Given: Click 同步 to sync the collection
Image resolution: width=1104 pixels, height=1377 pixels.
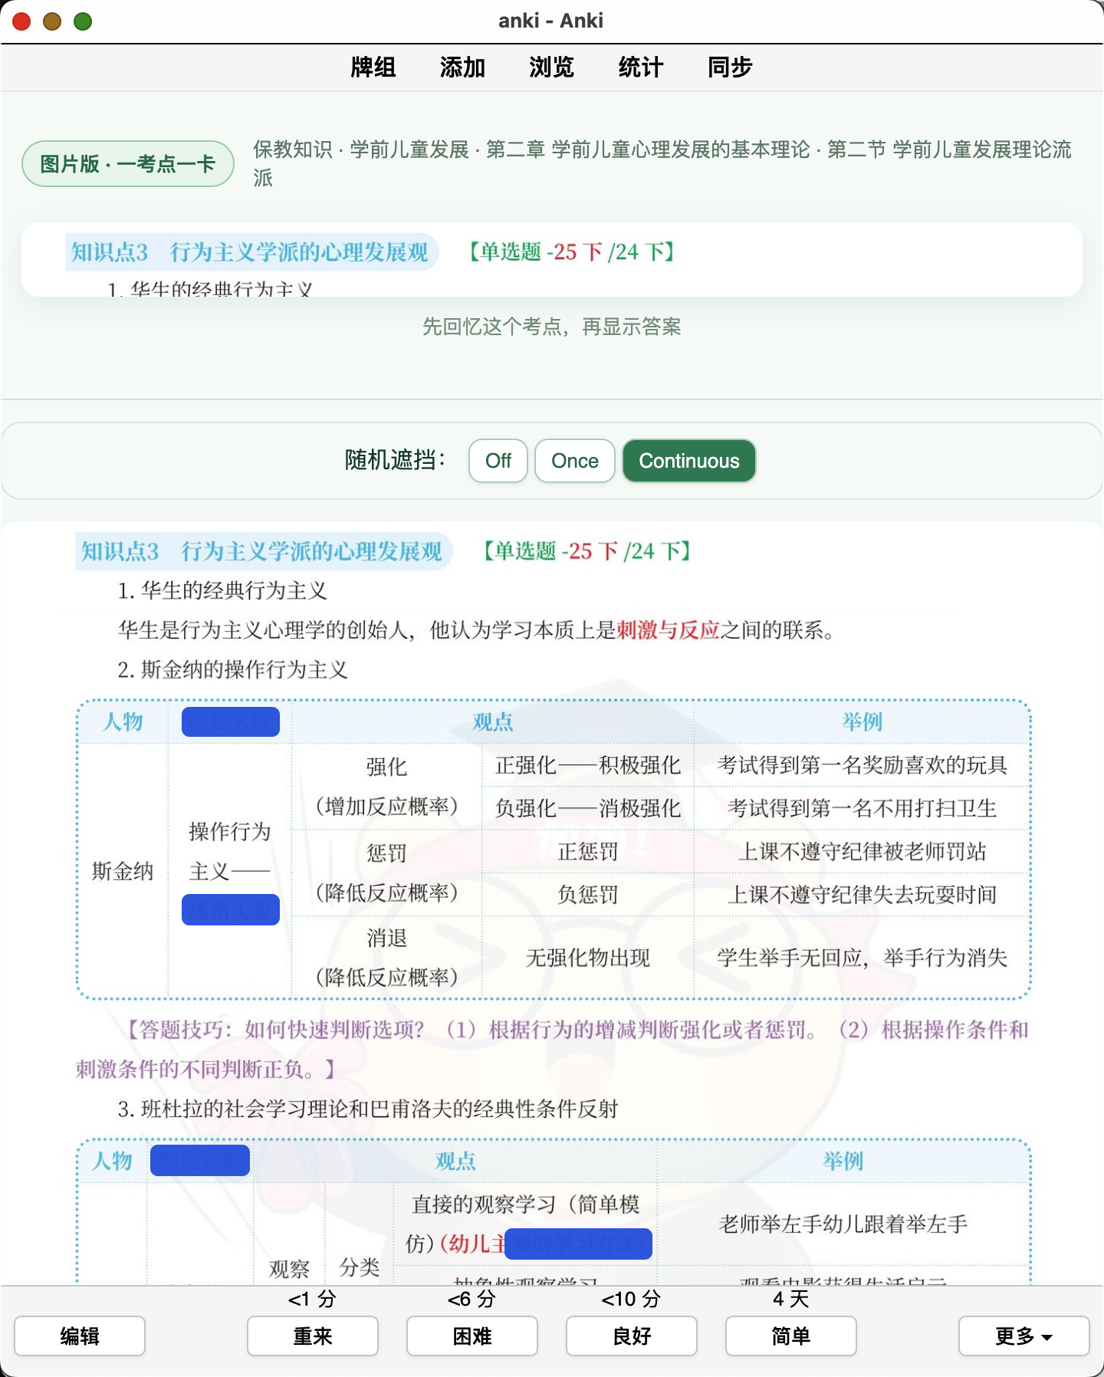Looking at the screenshot, I should pos(730,67).
